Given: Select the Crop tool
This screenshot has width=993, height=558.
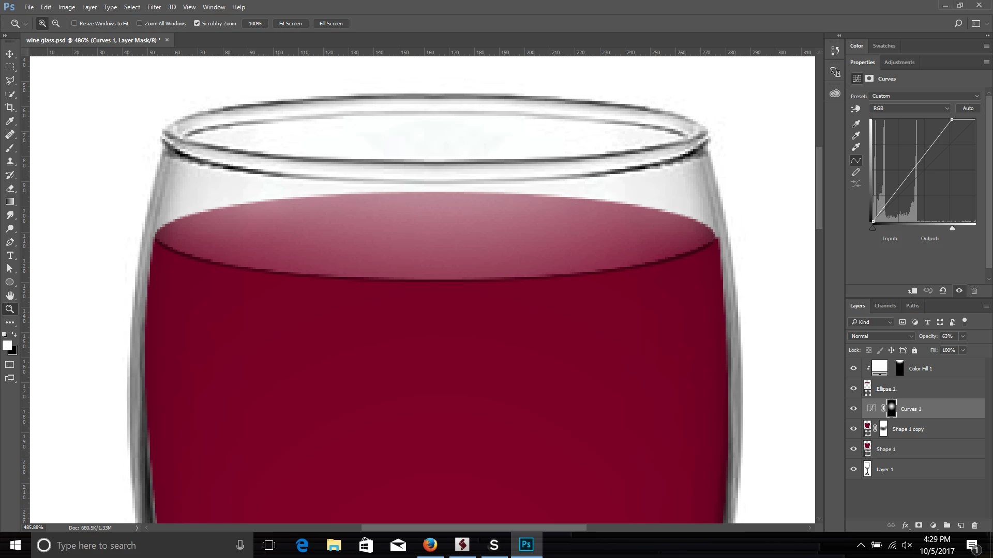Looking at the screenshot, I should [x=10, y=107].
